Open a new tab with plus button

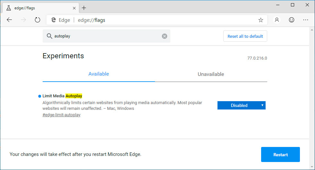click(x=84, y=8)
